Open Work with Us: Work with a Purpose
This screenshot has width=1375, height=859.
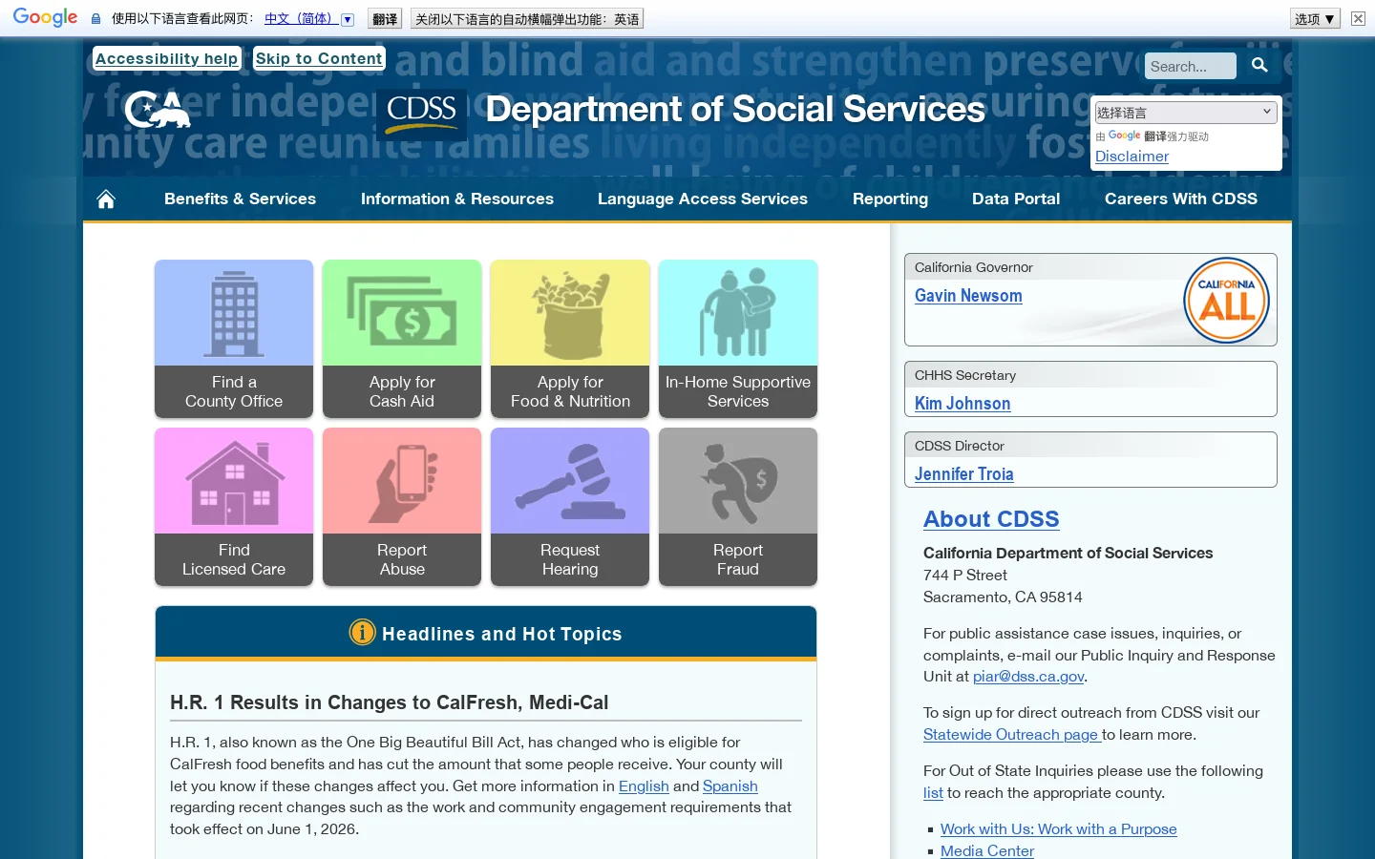coord(1059,828)
